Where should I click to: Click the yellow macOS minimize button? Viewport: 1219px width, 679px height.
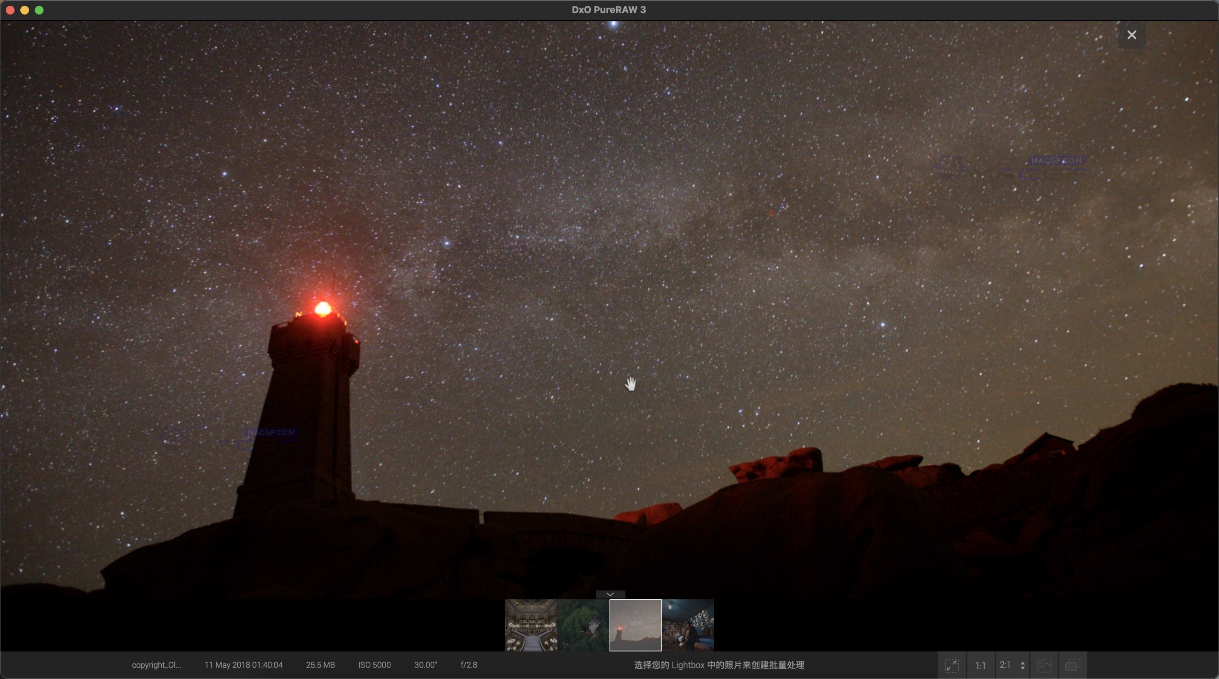(25, 10)
